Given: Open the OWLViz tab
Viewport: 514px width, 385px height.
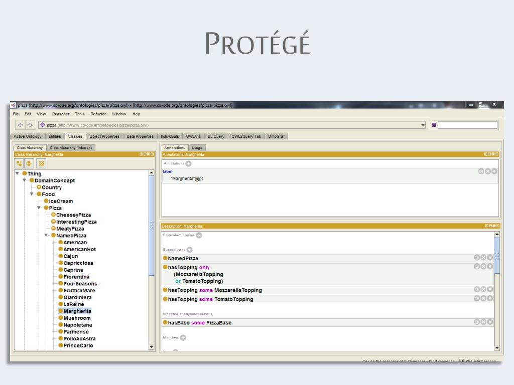Looking at the screenshot, I should pos(193,136).
